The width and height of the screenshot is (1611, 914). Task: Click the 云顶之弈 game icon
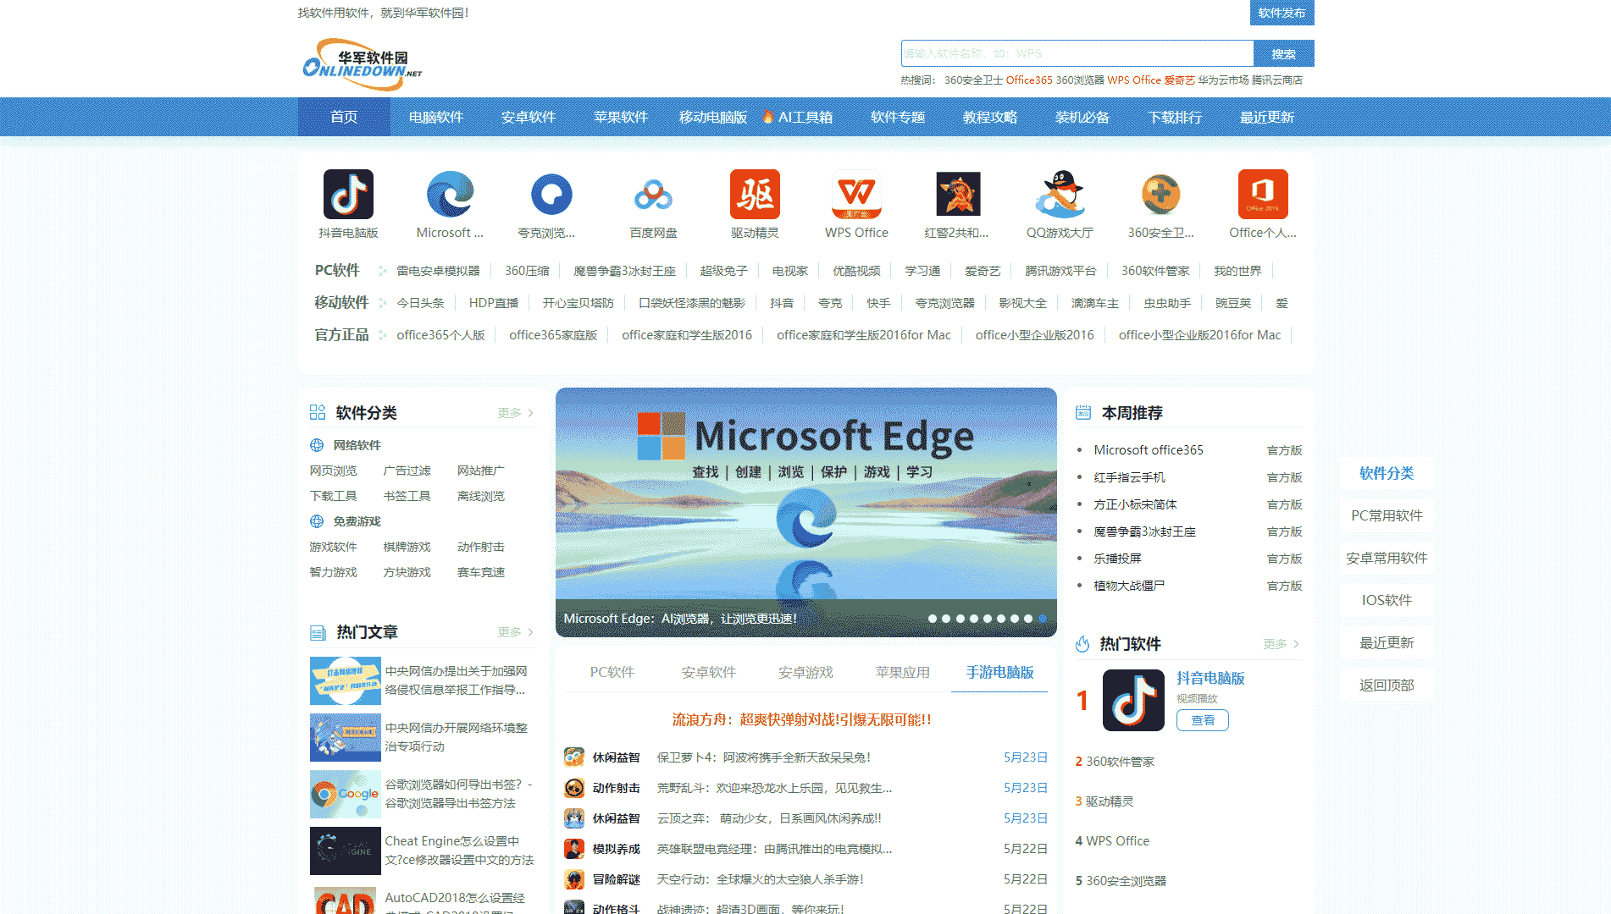point(574,818)
